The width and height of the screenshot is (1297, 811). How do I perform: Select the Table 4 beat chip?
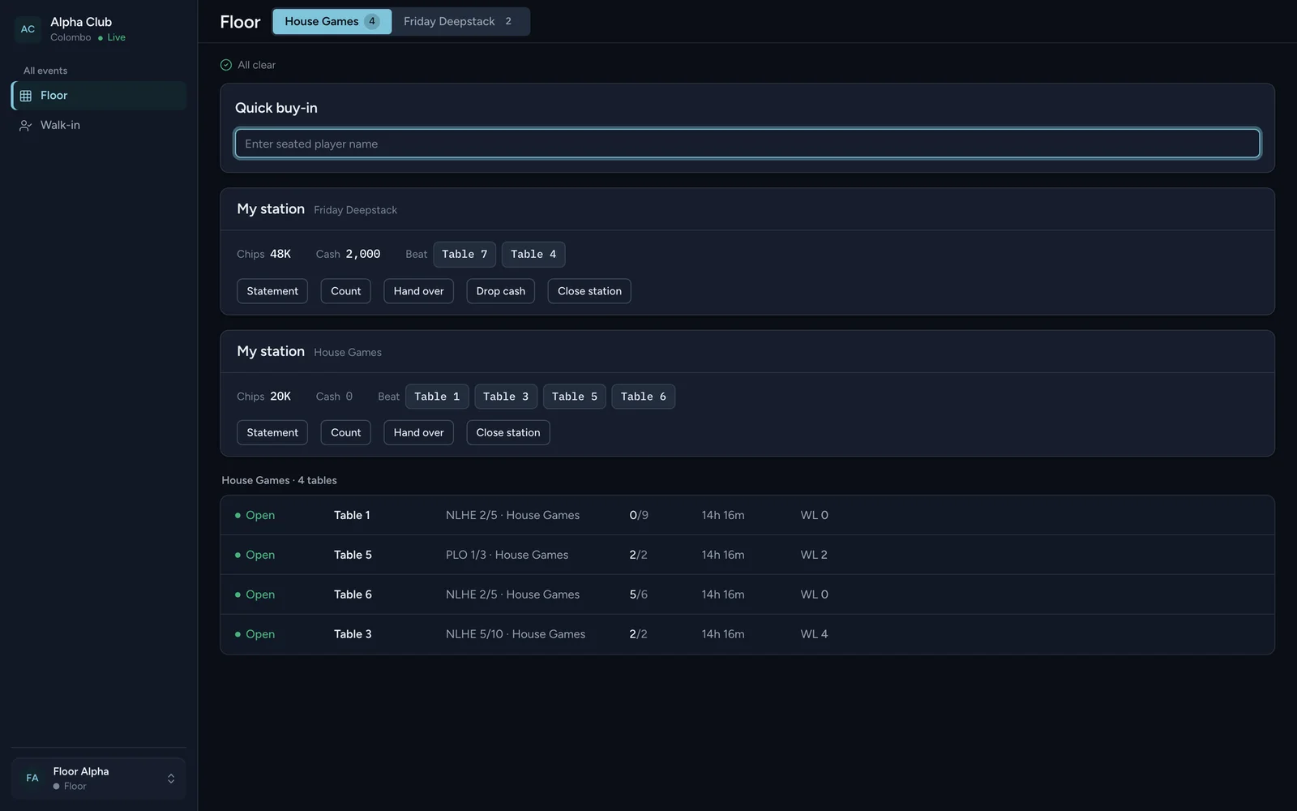pyautogui.click(x=533, y=255)
